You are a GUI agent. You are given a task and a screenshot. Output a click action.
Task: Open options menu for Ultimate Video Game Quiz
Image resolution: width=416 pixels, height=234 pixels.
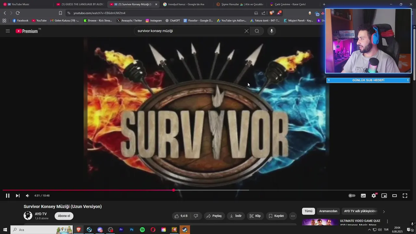click(387, 221)
